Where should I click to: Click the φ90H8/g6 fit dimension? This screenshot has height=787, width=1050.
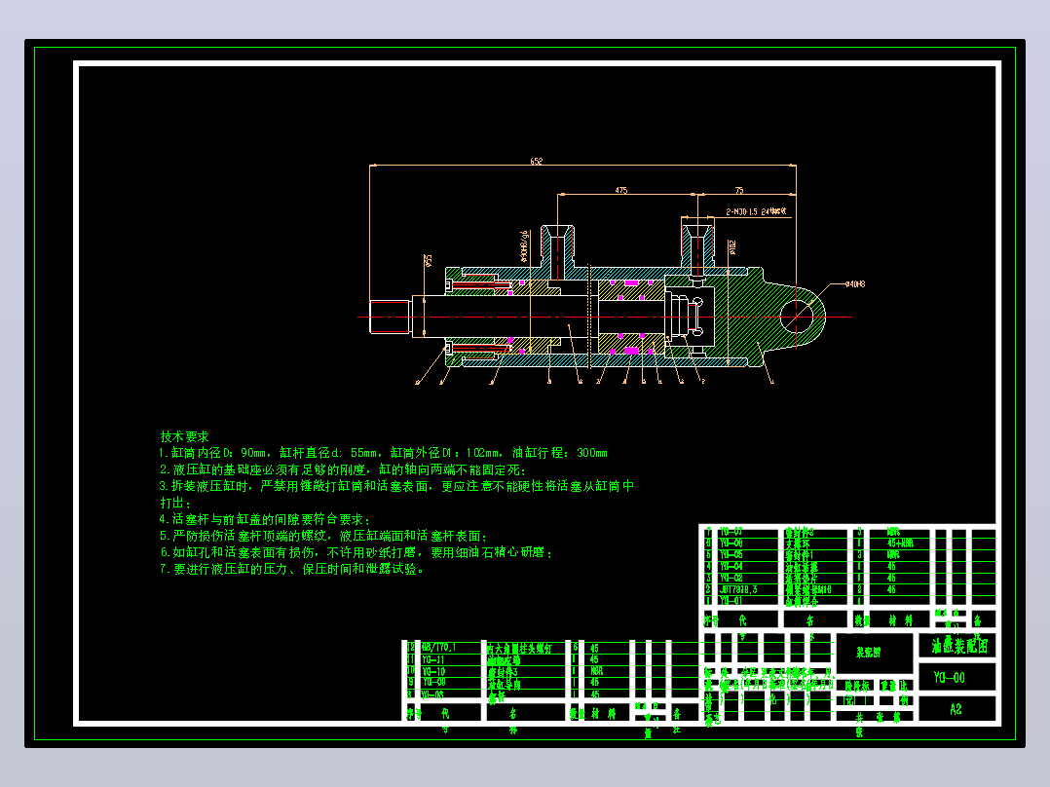click(x=524, y=246)
